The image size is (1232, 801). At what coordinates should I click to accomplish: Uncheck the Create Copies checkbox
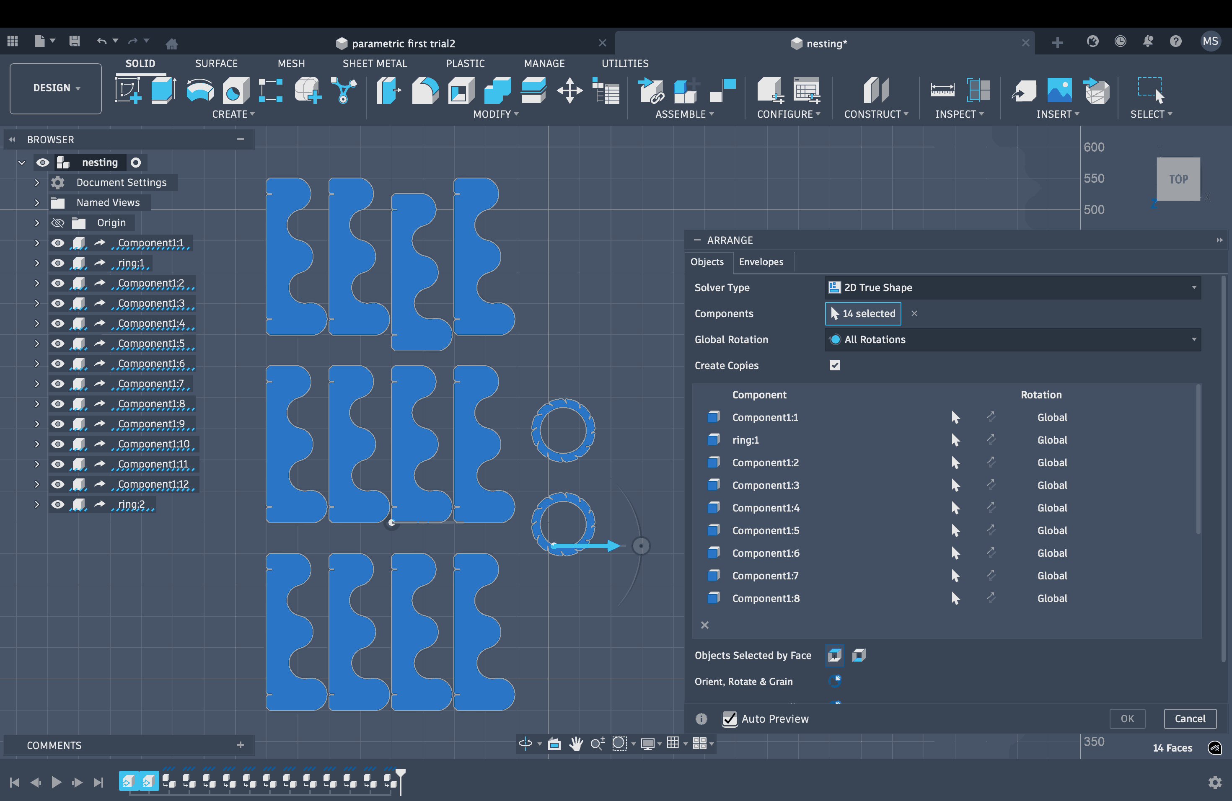click(834, 365)
